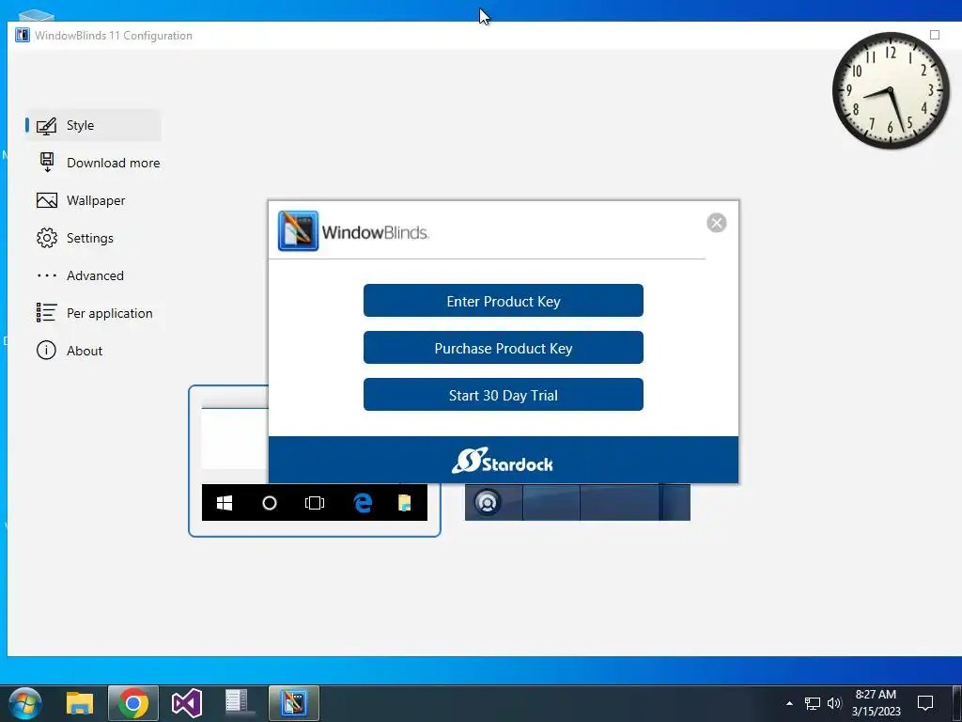This screenshot has height=722, width=962.
Task: Click the network tray icon
Action: point(813,703)
